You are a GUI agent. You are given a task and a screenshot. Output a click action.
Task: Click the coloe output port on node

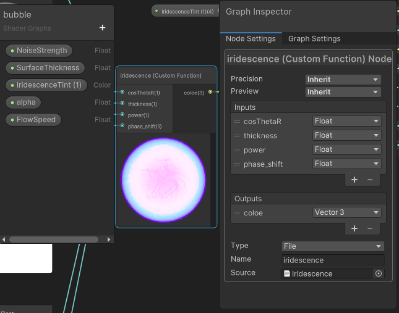(x=210, y=93)
